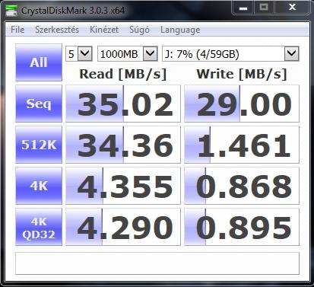The width and height of the screenshot is (314, 287).
Task: Maximize the CrystalDiskMark window
Action: [x=264, y=8]
